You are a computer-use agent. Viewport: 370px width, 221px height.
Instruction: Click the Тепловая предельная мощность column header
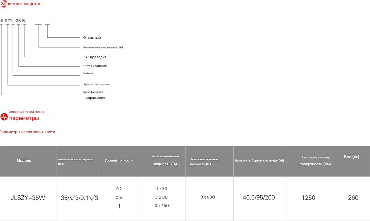point(204,162)
